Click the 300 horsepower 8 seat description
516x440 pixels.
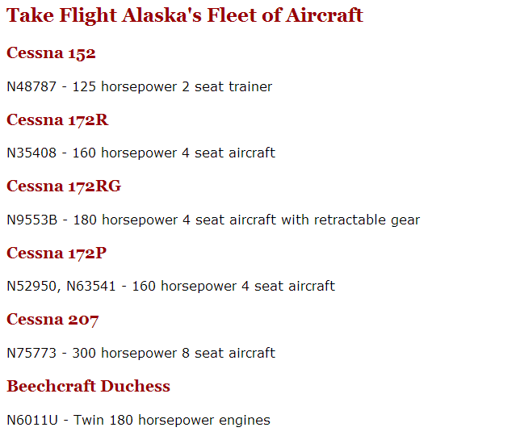point(174,354)
